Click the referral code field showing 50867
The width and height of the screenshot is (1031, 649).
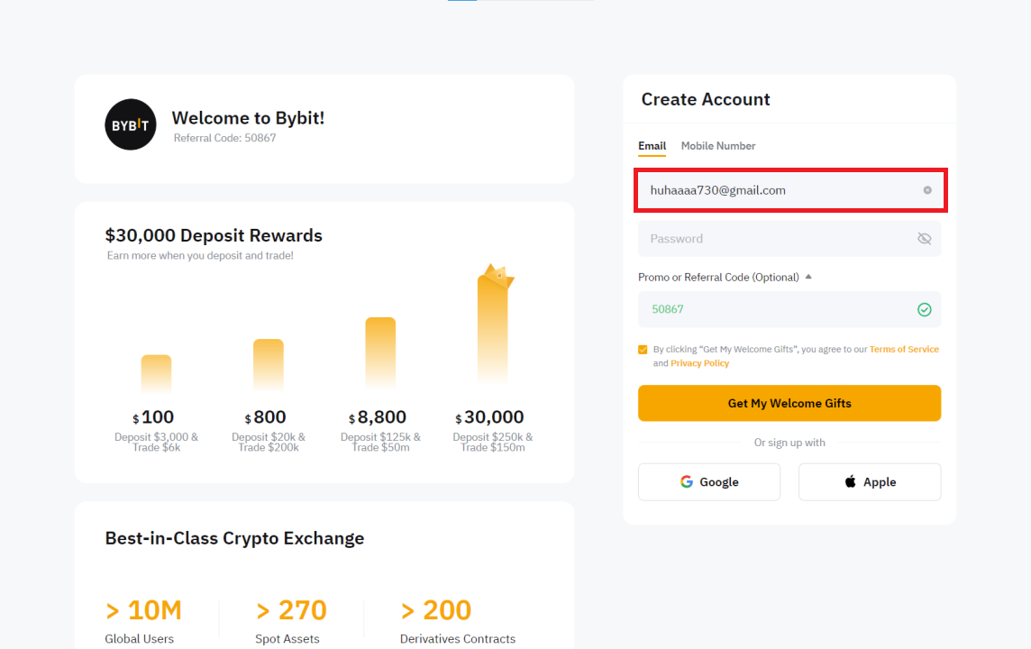(x=789, y=309)
